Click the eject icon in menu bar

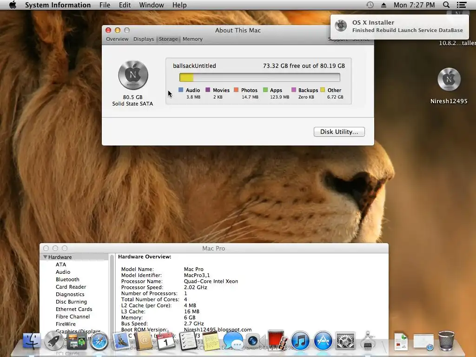383,5
